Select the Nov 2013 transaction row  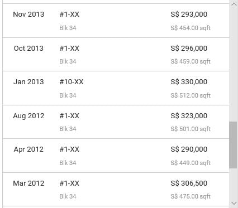116,21
